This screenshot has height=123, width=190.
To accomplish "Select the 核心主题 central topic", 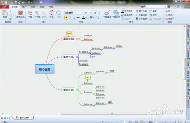I will tap(45, 69).
